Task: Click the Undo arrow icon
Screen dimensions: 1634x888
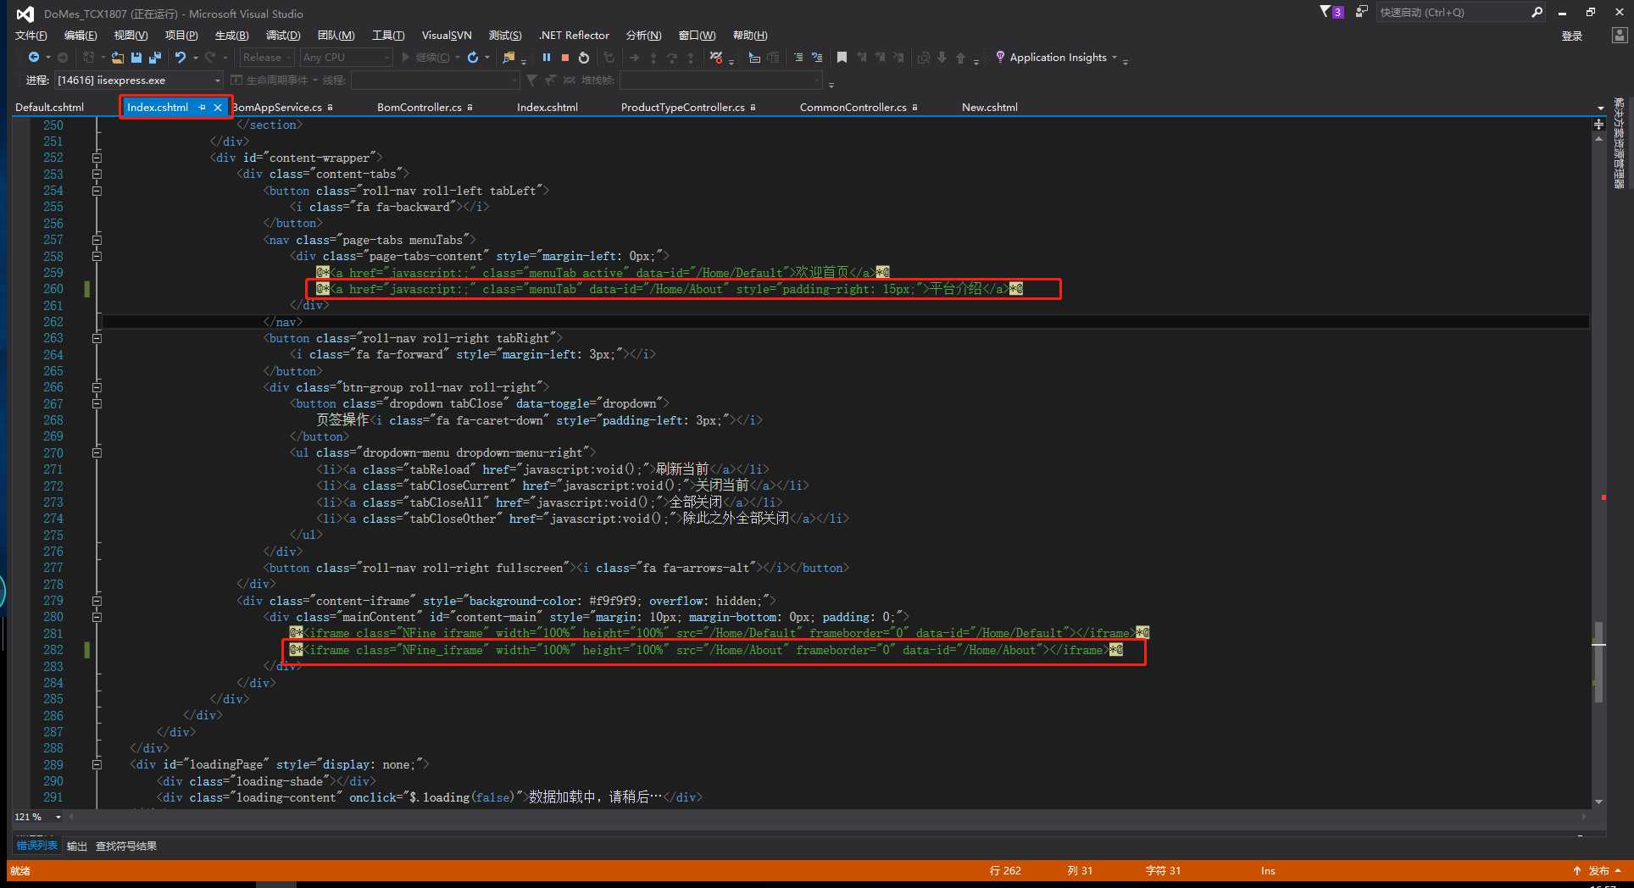Action: (180, 57)
